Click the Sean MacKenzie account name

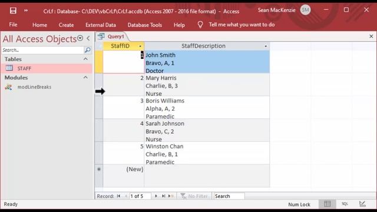tap(276, 10)
